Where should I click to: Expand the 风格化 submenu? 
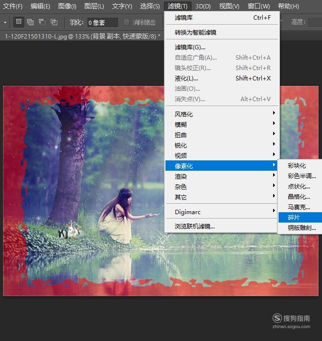222,114
